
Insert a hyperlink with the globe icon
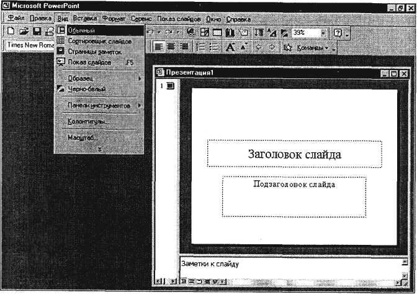191,32
